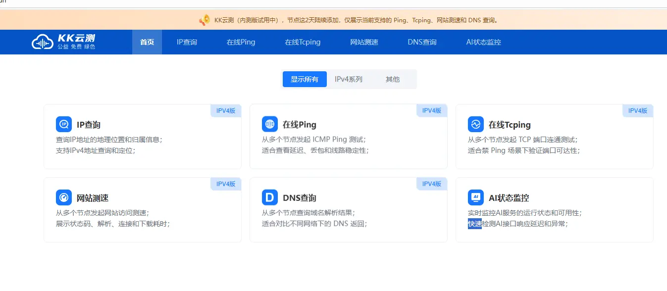The height and width of the screenshot is (291, 667).
Task: Select the 其他 filter tab
Action: click(x=393, y=79)
